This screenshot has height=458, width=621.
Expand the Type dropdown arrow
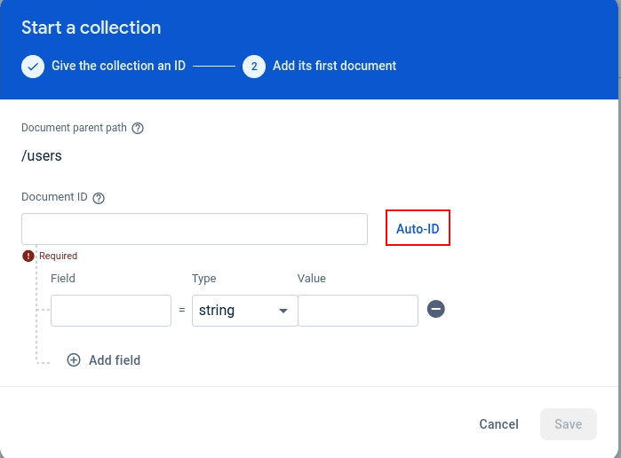pos(283,312)
